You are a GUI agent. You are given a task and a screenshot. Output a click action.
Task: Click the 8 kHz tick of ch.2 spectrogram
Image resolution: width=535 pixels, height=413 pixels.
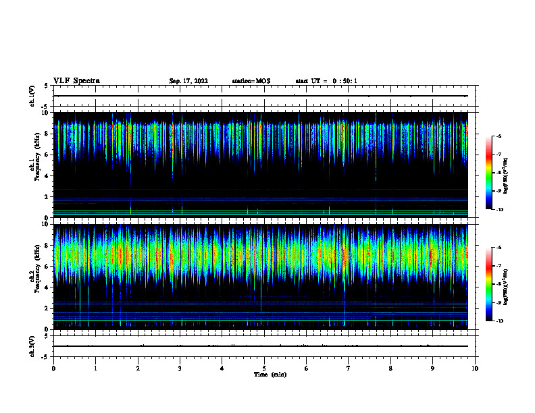(x=47, y=246)
